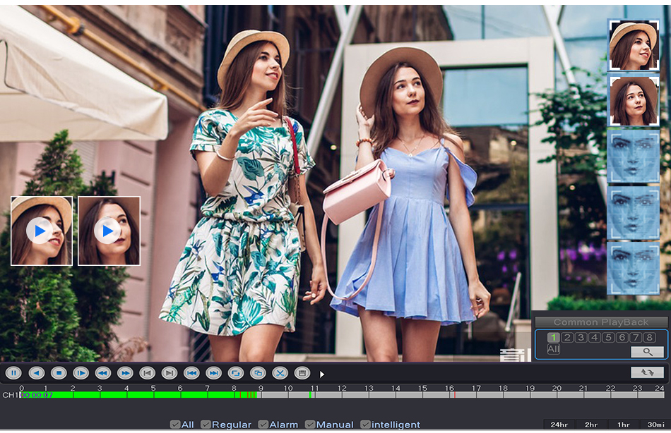
Task: Search recordings with the magnifier button
Action: point(647,350)
